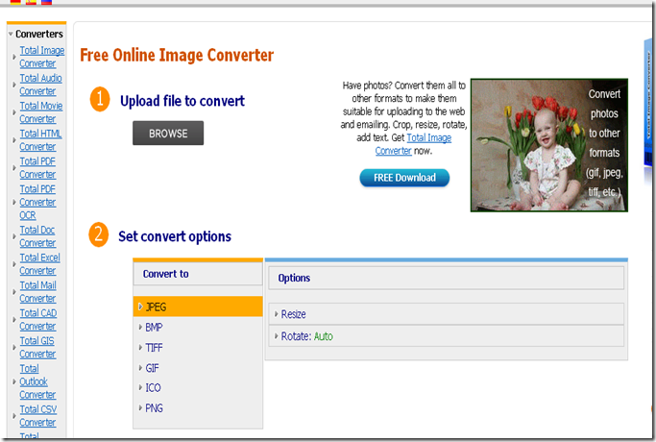
Task: Click the FREE Download button
Action: coord(404,178)
